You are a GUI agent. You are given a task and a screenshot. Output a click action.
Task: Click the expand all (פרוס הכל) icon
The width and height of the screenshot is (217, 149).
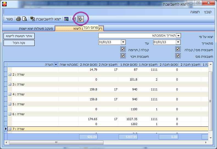(x=80, y=19)
